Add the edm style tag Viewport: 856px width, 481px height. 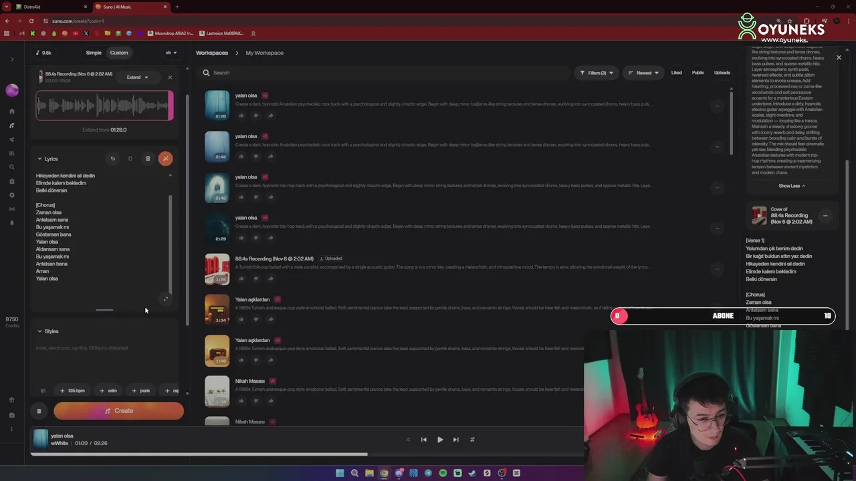(x=108, y=390)
